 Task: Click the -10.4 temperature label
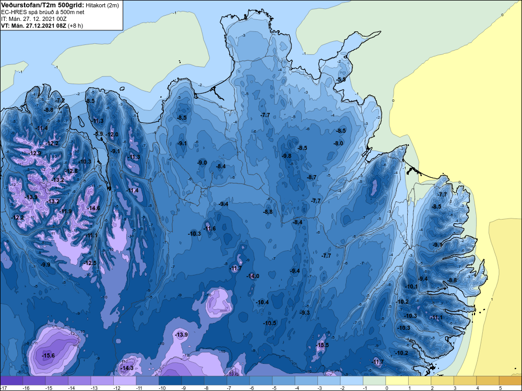(x=263, y=302)
